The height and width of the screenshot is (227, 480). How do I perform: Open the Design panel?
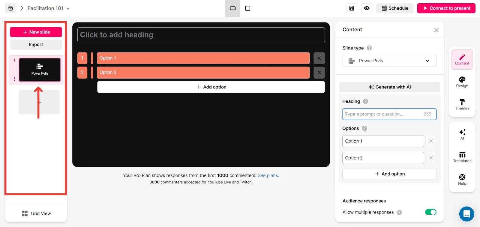(462, 82)
